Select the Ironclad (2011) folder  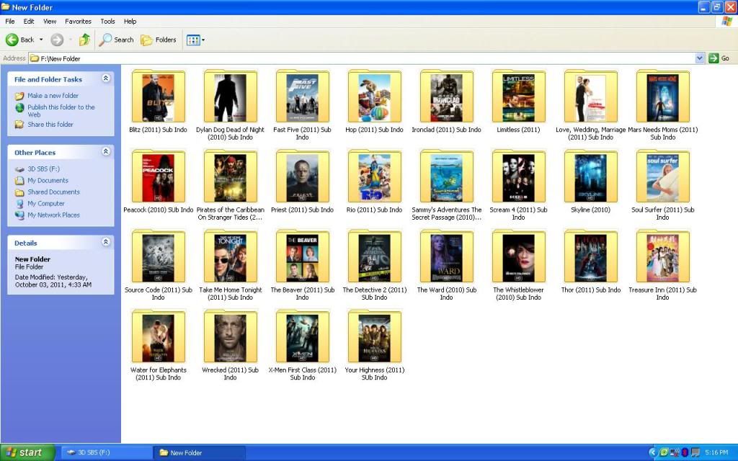pos(446,102)
